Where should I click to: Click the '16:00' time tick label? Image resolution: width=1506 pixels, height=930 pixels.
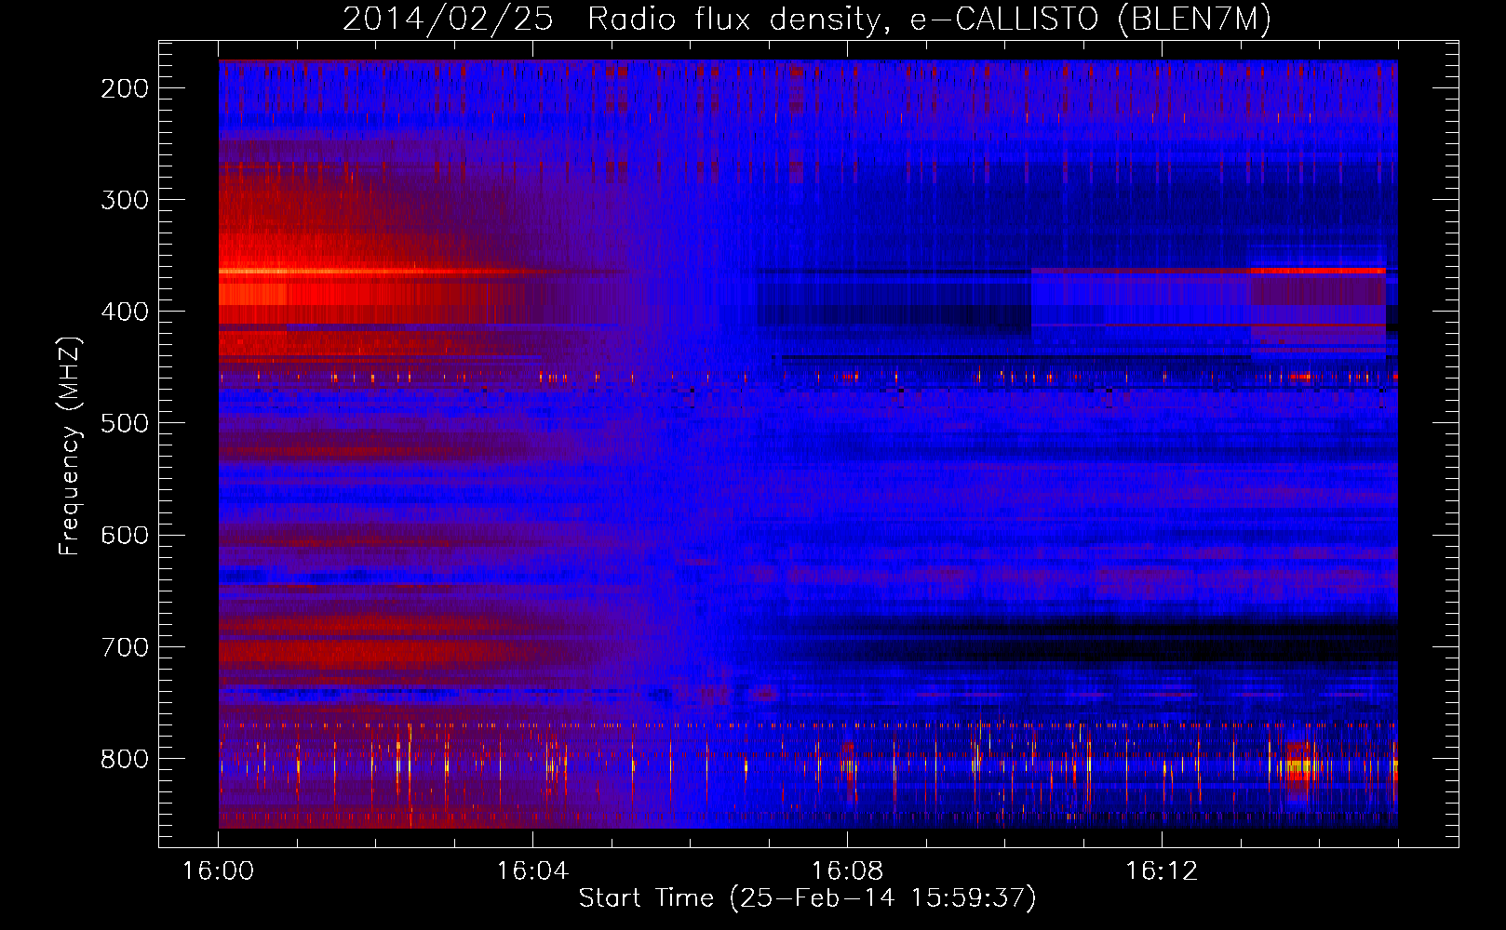pos(218,871)
